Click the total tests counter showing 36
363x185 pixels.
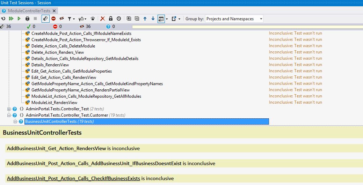coord(6,27)
